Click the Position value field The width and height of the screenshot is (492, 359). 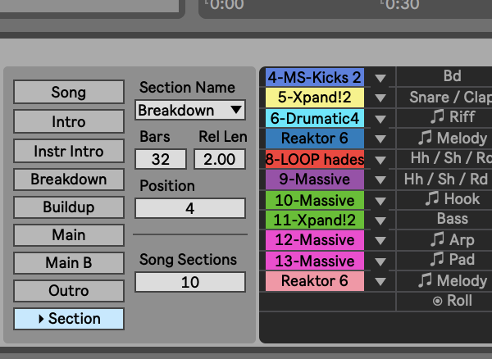coord(190,209)
